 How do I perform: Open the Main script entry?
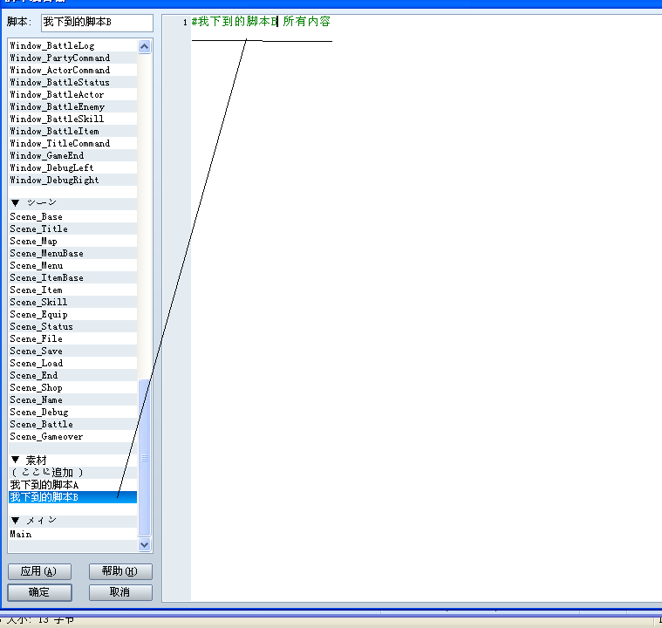click(x=72, y=535)
